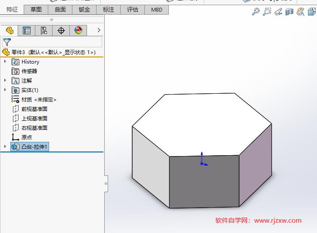This screenshot has width=317, height=233.
Task: Expand the History node
Action: coord(5,61)
